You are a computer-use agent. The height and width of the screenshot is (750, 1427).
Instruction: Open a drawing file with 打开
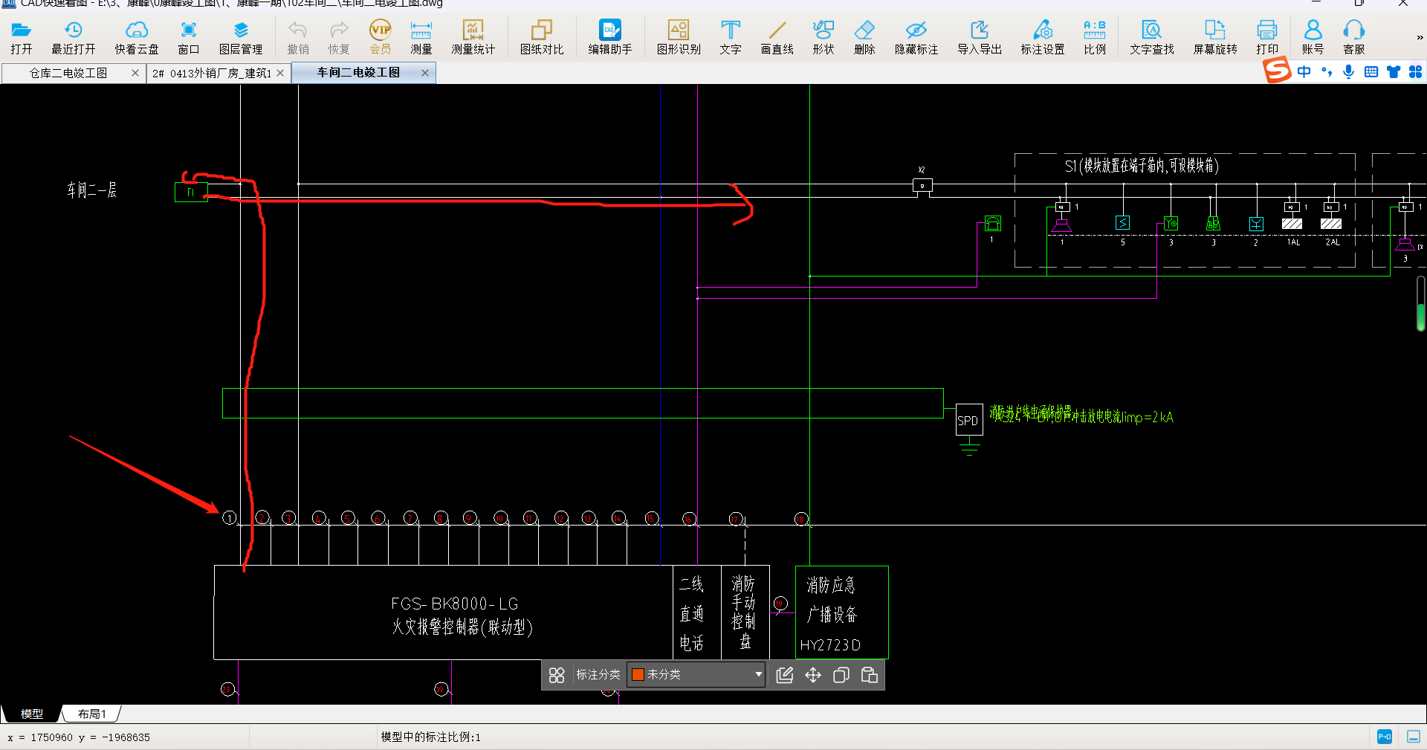click(21, 37)
